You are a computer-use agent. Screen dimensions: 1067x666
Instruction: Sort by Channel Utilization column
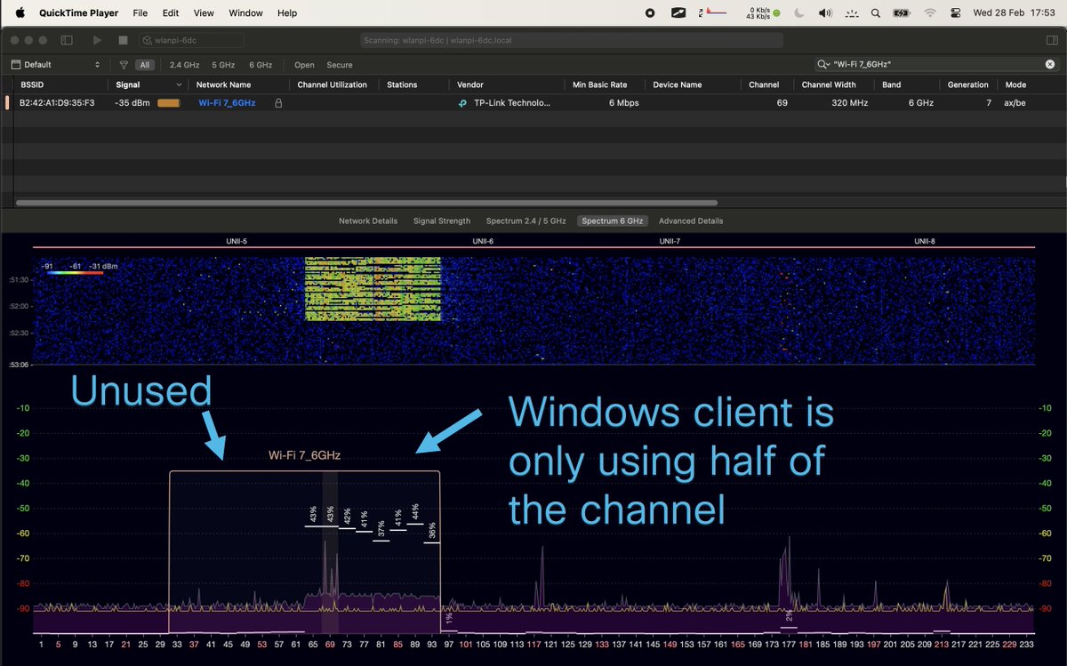tap(333, 84)
